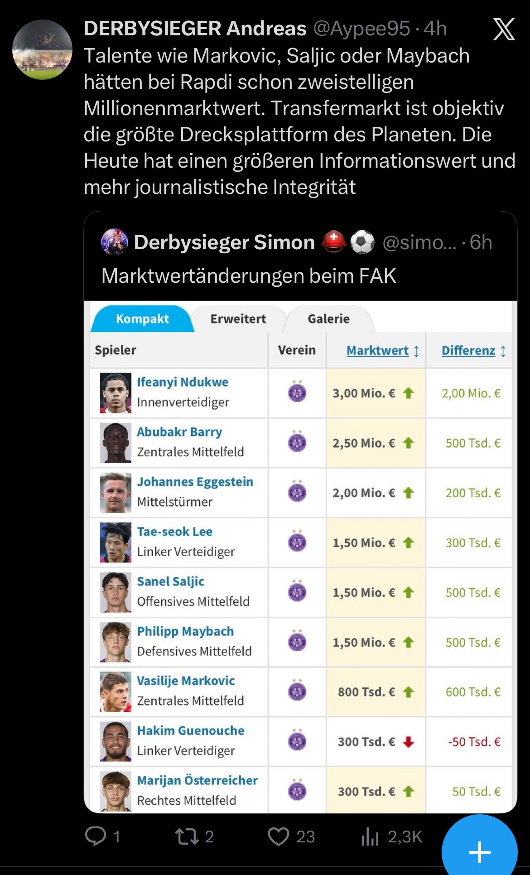Click Ifeanyi Ndukwe's club crest icon

click(297, 392)
